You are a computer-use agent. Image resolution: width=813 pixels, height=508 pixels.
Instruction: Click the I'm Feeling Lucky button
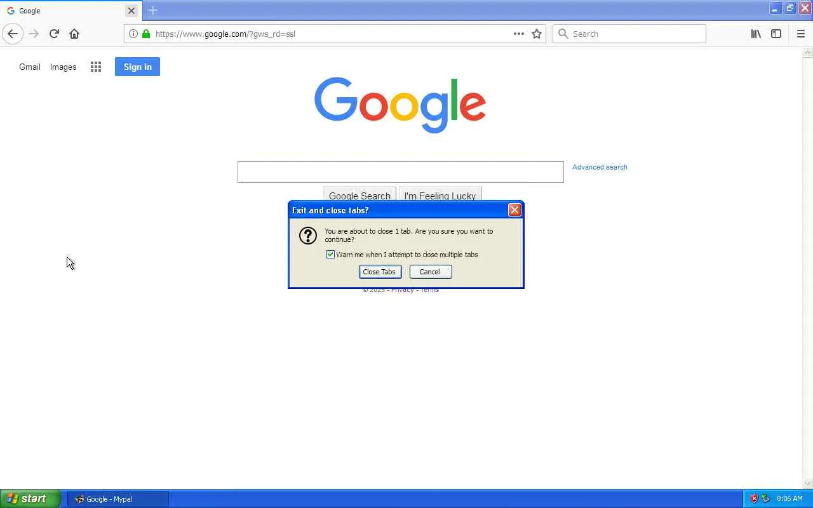[x=440, y=194]
